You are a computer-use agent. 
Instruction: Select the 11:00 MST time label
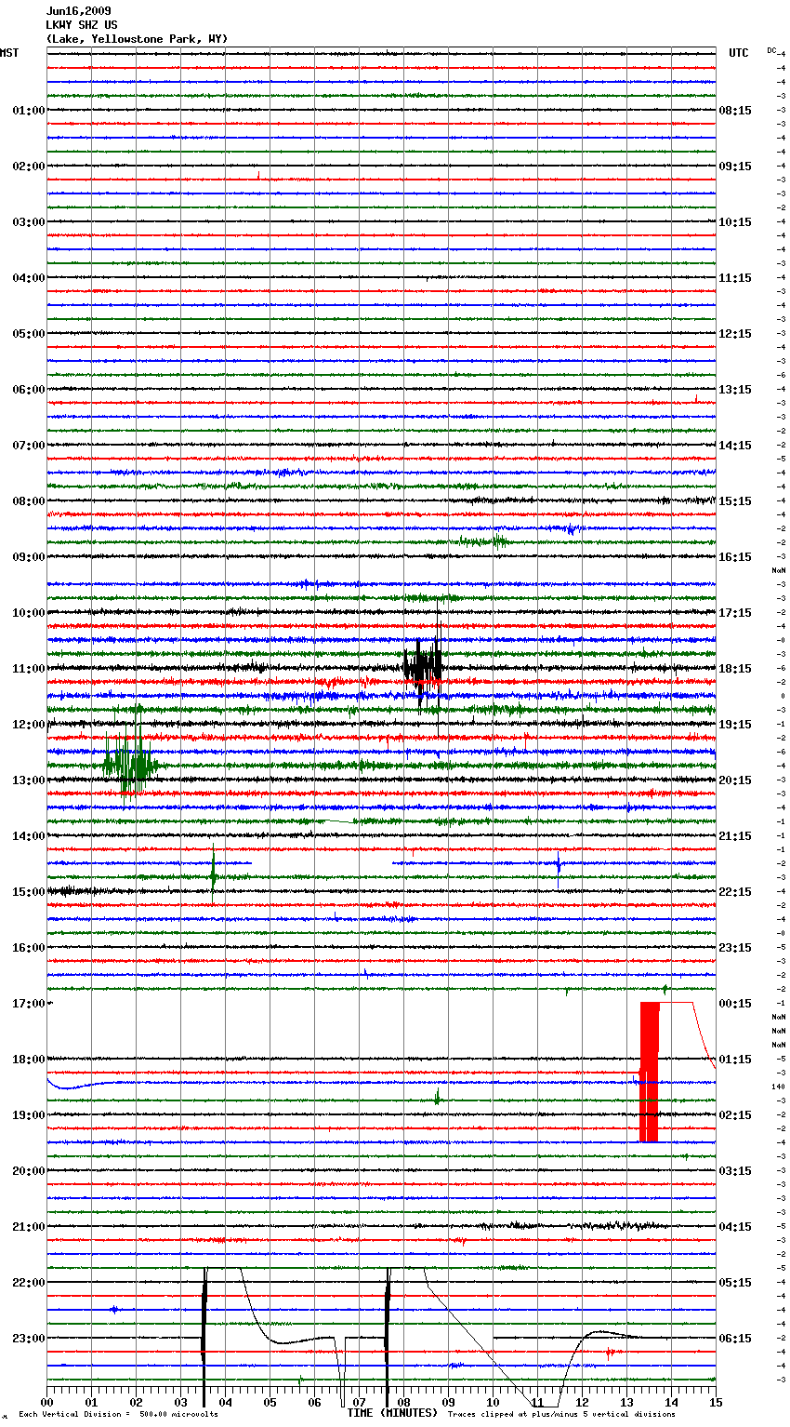point(28,669)
